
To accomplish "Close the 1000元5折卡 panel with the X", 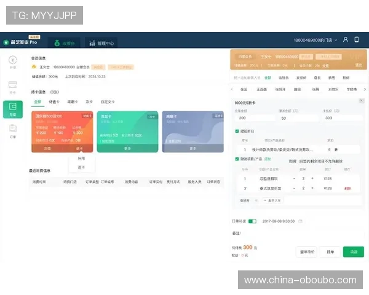I will coord(361,101).
